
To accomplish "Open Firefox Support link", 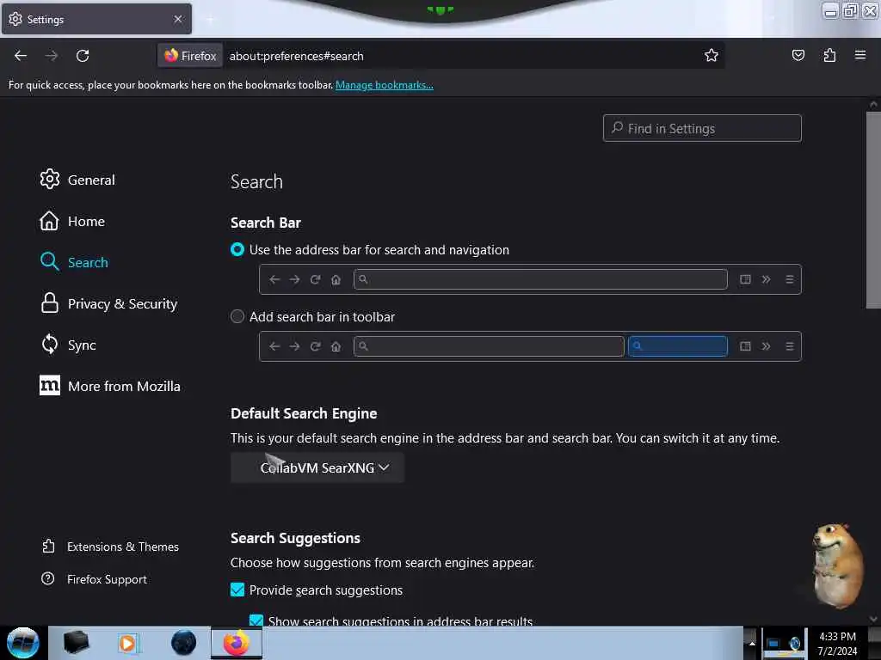I will tap(94, 579).
